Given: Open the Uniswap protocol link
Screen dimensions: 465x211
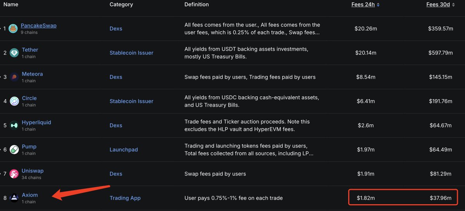Looking at the screenshot, I should tap(33, 171).
